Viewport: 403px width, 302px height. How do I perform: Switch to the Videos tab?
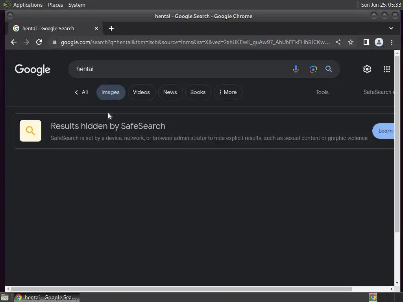[141, 92]
